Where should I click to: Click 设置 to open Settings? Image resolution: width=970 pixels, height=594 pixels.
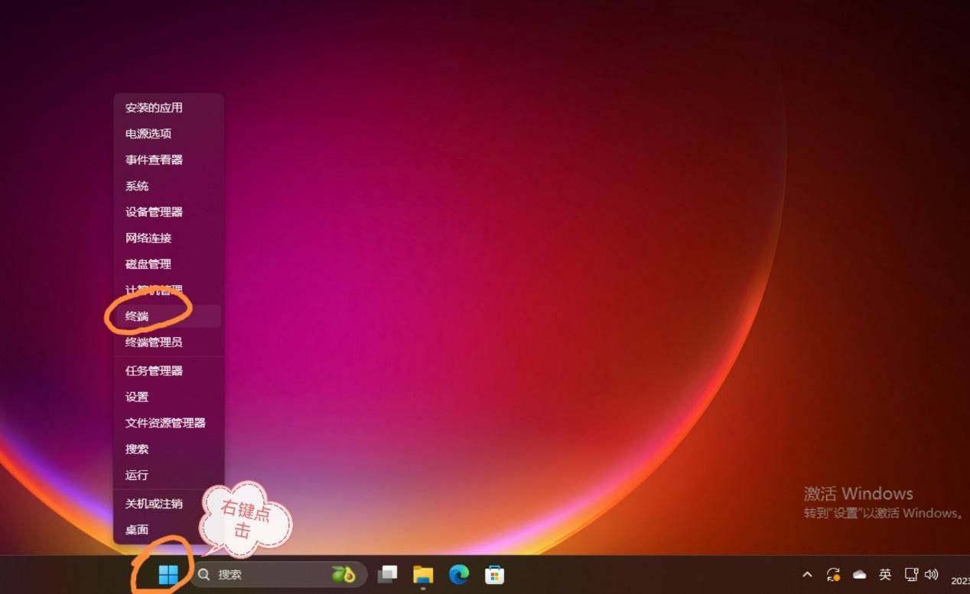136,397
